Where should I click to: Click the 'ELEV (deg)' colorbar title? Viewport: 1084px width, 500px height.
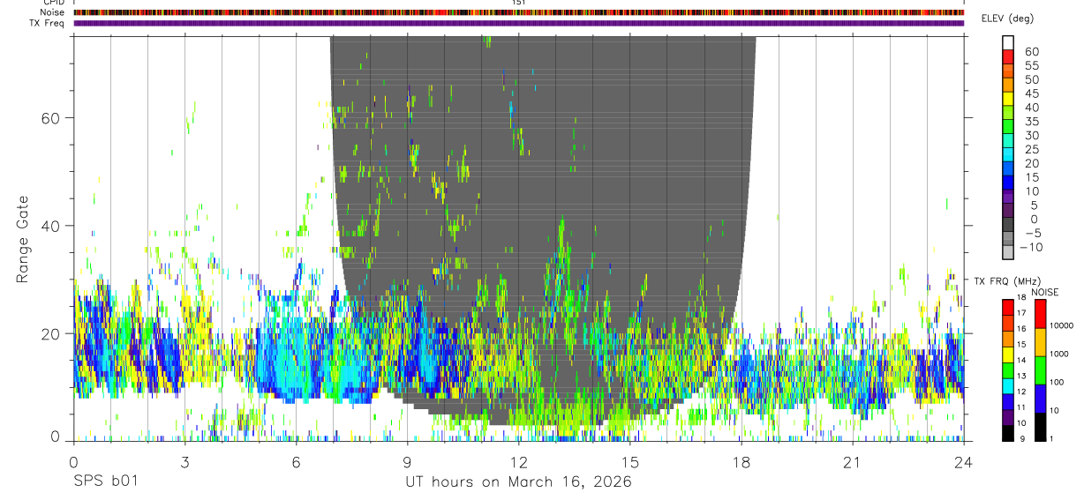pyautogui.click(x=1007, y=19)
